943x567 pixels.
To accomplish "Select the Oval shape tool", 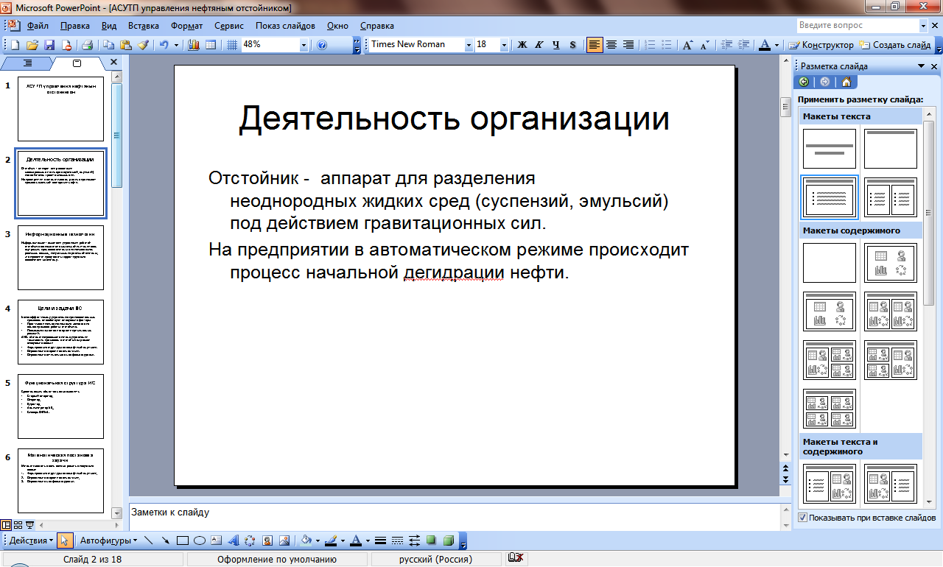I will click(x=199, y=540).
